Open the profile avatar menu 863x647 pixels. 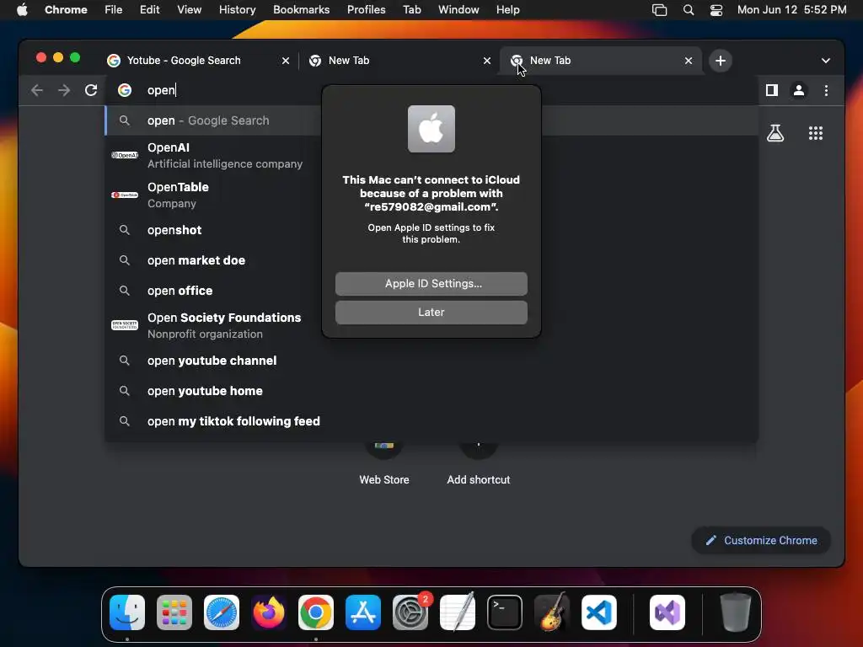coord(799,90)
